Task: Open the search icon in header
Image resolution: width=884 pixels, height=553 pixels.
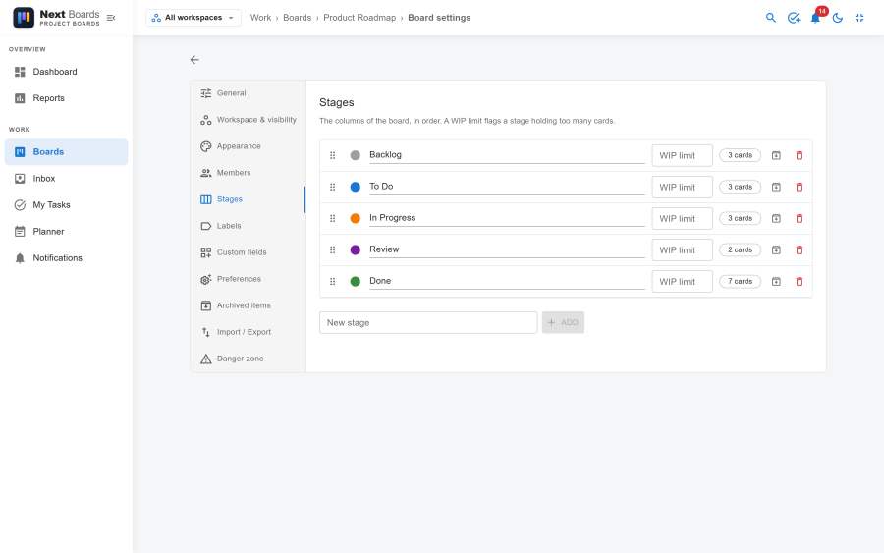Action: (771, 18)
